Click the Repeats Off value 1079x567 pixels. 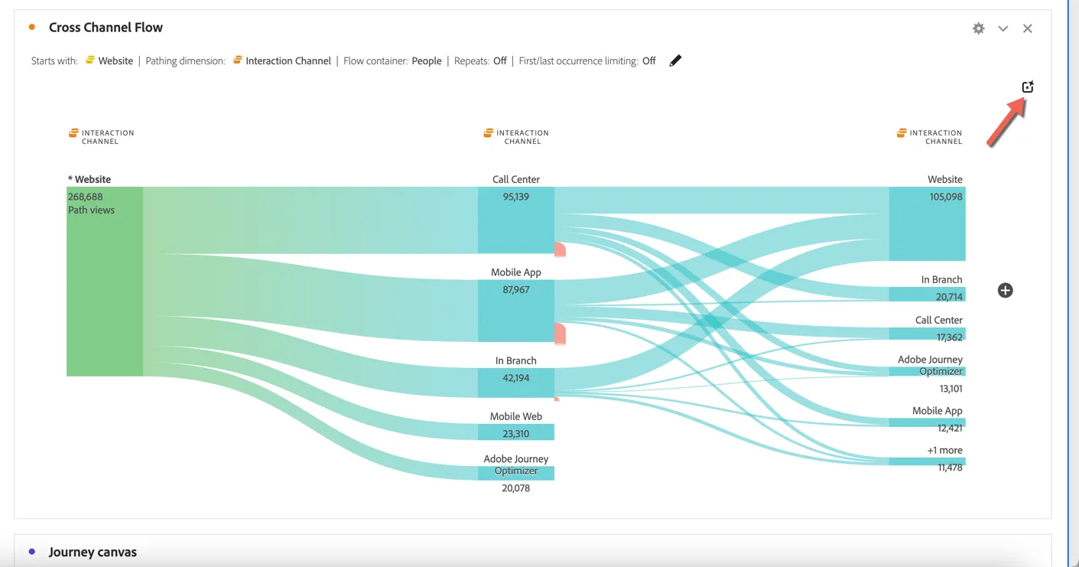[499, 60]
